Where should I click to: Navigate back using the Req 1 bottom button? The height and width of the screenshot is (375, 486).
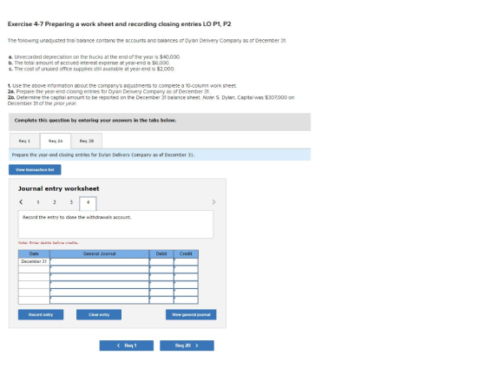click(127, 345)
